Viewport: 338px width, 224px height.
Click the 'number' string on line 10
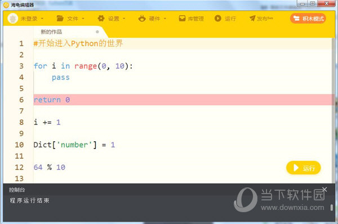point(74,145)
